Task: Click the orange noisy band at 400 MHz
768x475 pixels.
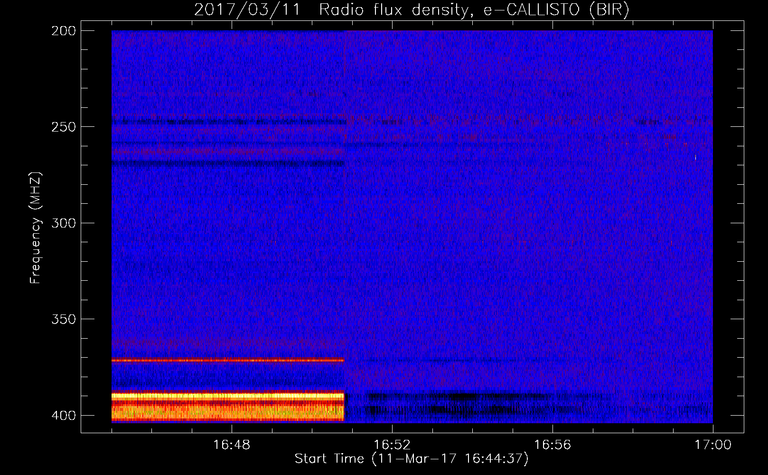Action: [228, 412]
